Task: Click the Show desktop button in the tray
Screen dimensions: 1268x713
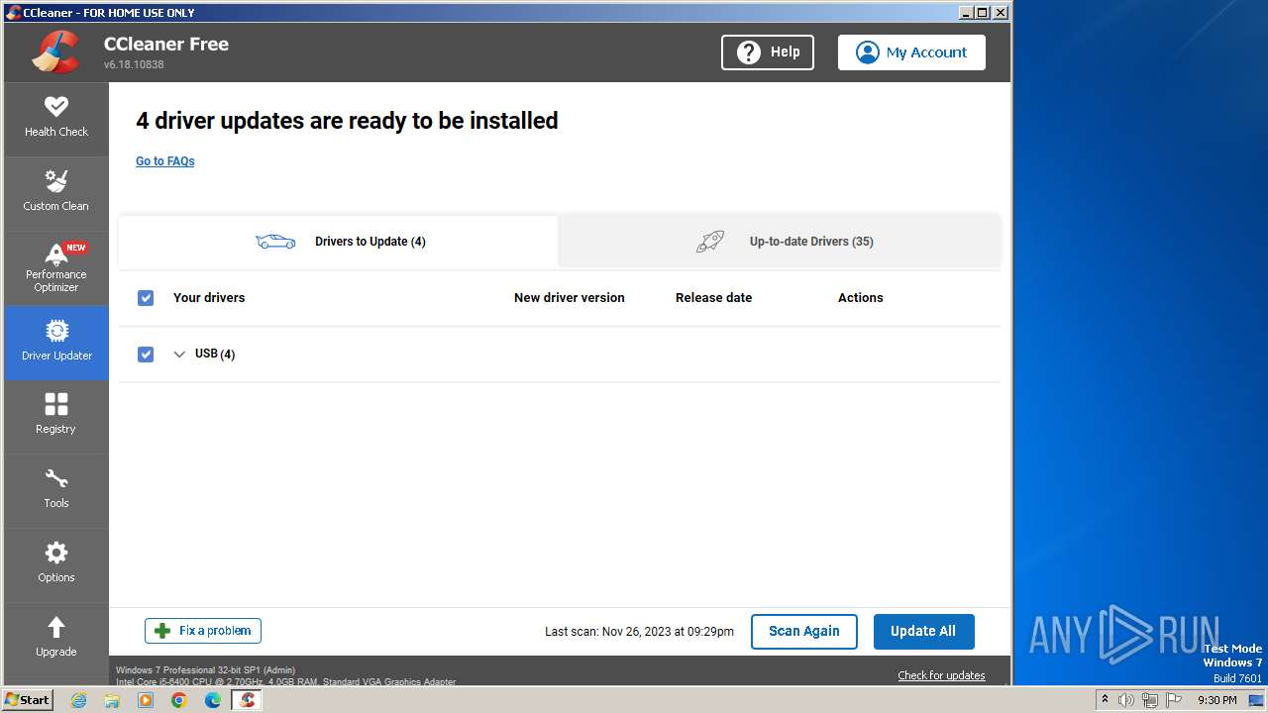Action: click(x=1257, y=700)
